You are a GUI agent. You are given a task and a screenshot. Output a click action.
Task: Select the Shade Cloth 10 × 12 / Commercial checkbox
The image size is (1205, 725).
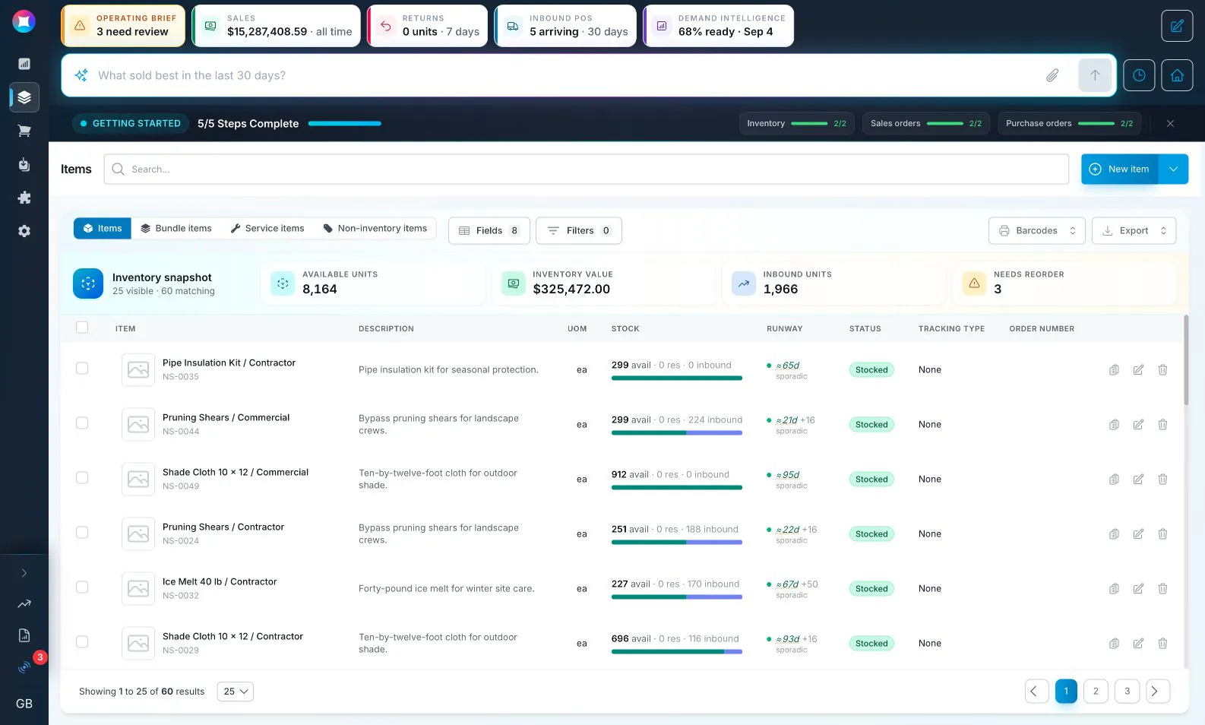82,478
